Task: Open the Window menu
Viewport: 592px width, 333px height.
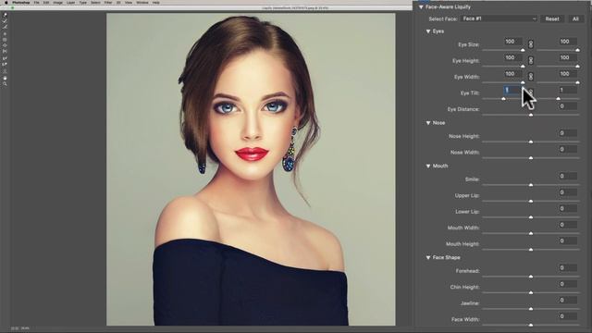Action: (142, 2)
